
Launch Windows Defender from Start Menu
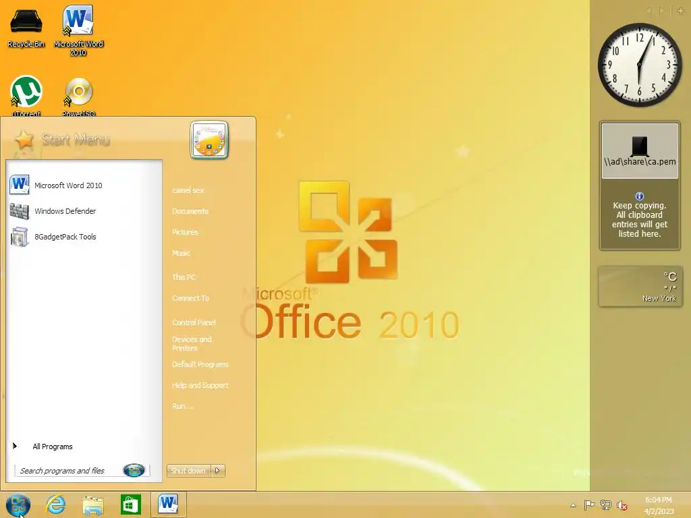point(84,211)
